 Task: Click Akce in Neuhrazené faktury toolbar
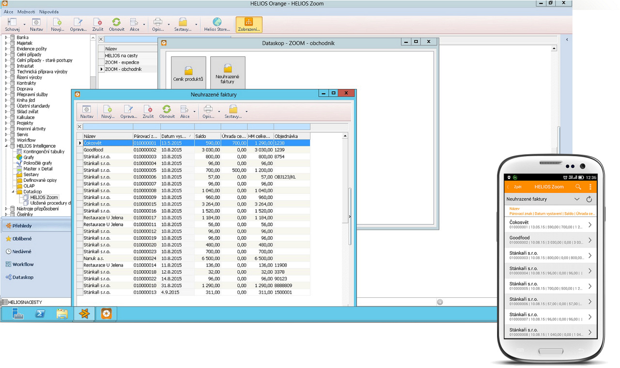[x=185, y=112]
